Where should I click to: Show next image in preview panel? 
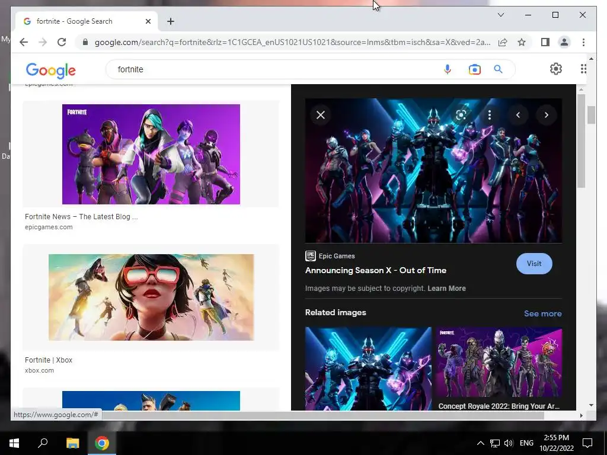click(546, 115)
